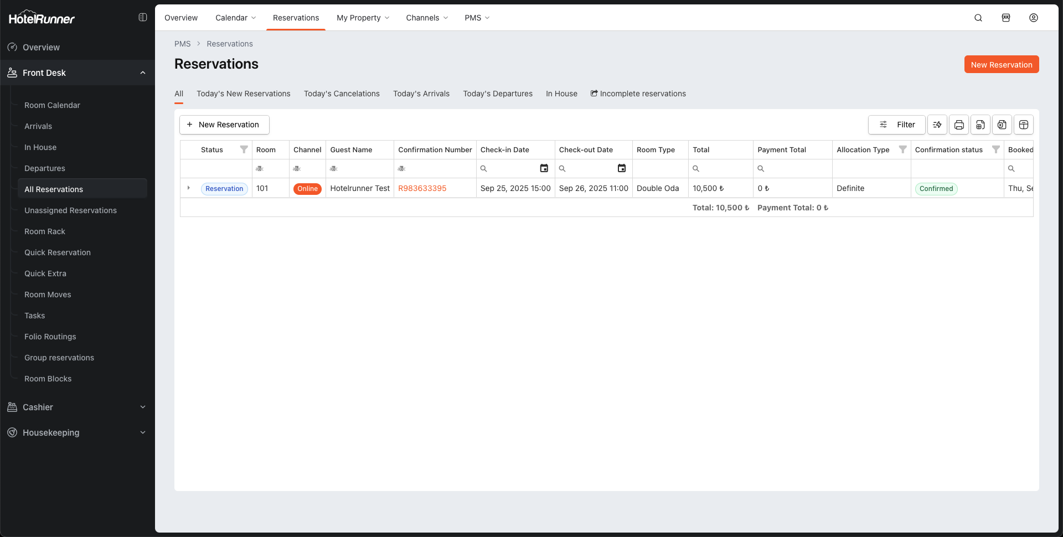This screenshot has width=1063, height=537.
Task: Open the Status column filter funnel
Action: [244, 149]
